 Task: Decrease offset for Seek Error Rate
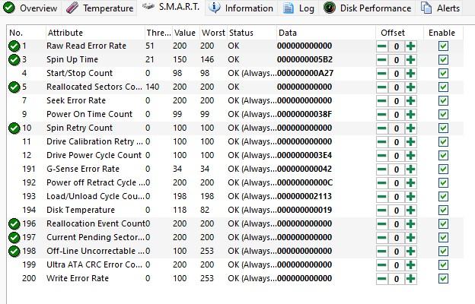[x=382, y=101]
